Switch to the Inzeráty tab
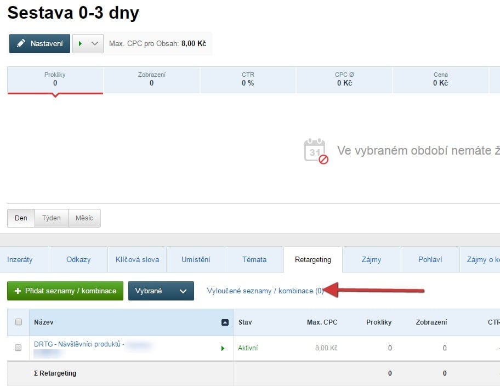Viewport: 500px width, 386px height. click(20, 259)
